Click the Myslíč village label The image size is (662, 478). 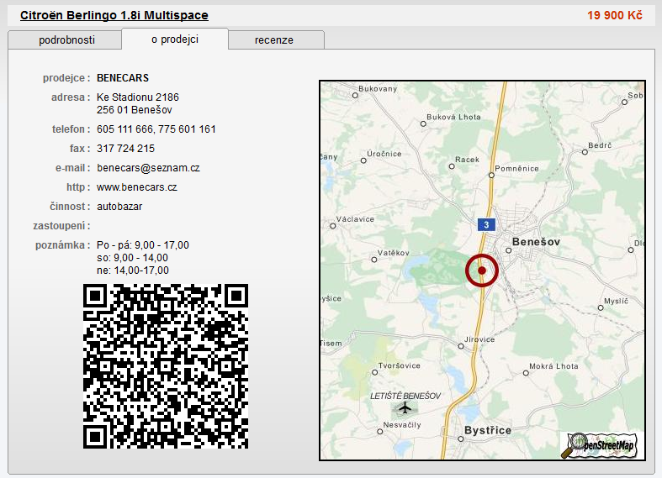[616, 301]
